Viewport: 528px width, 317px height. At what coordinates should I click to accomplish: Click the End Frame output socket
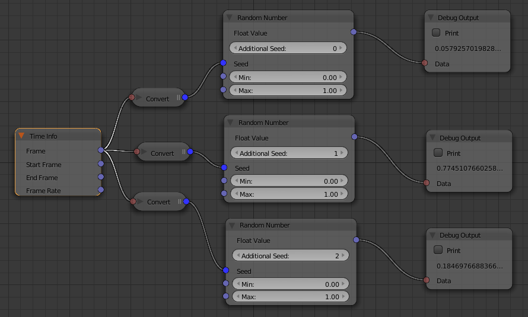point(101,177)
